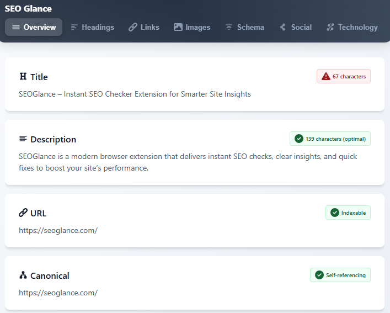Click the Self-referencing status badge
The image size is (390, 313).
pyautogui.click(x=340, y=275)
